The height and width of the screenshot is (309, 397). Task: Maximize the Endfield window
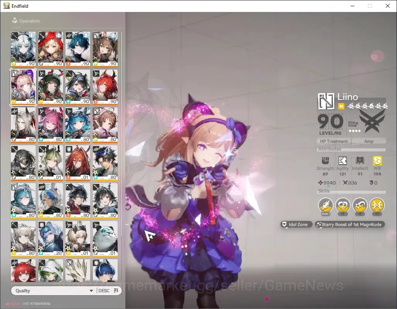(x=370, y=6)
